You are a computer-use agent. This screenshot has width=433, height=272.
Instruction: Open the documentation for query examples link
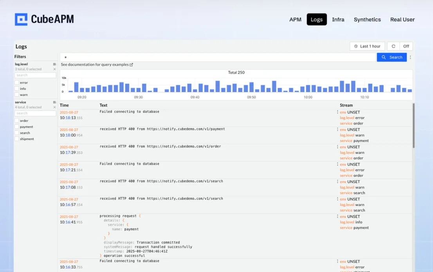pyautogui.click(x=96, y=64)
